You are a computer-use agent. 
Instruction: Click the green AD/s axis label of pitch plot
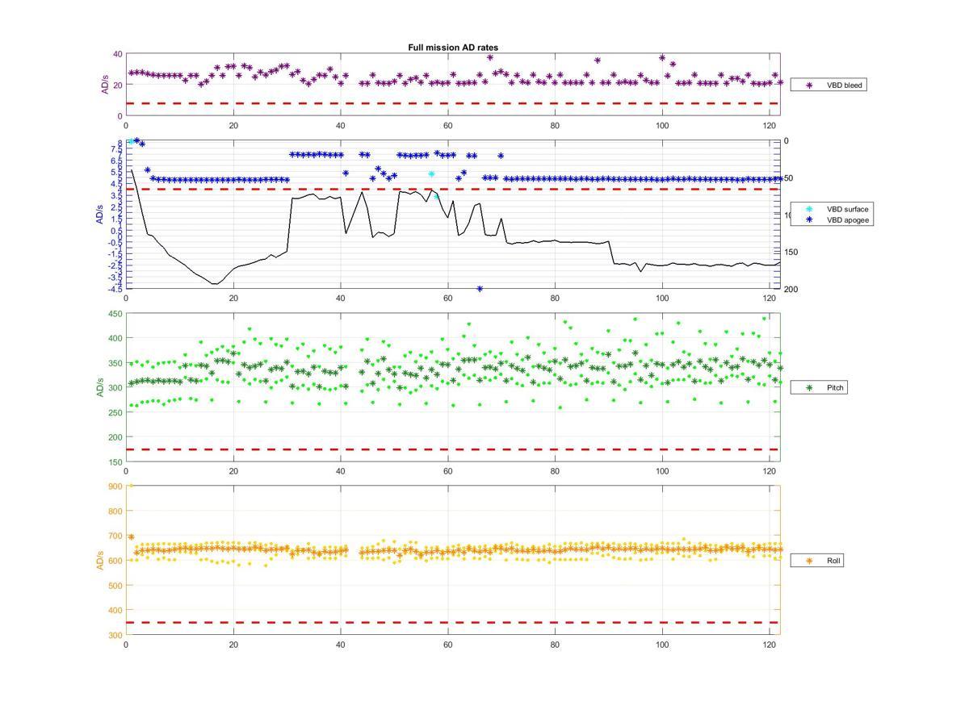click(x=101, y=388)
